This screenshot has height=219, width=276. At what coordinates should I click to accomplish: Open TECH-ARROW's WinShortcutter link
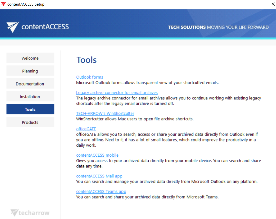105,113
